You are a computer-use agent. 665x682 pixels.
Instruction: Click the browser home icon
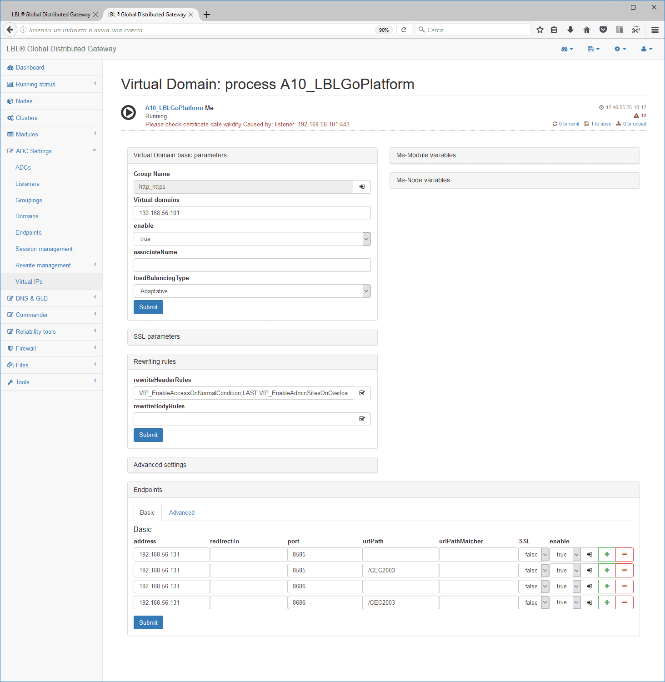tap(587, 30)
